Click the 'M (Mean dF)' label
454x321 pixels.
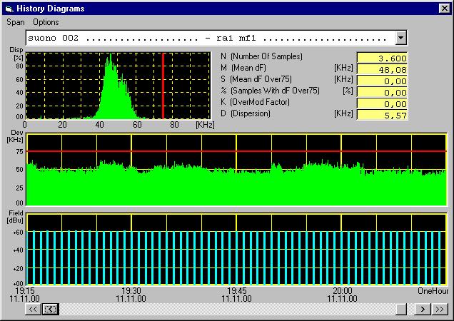243,68
